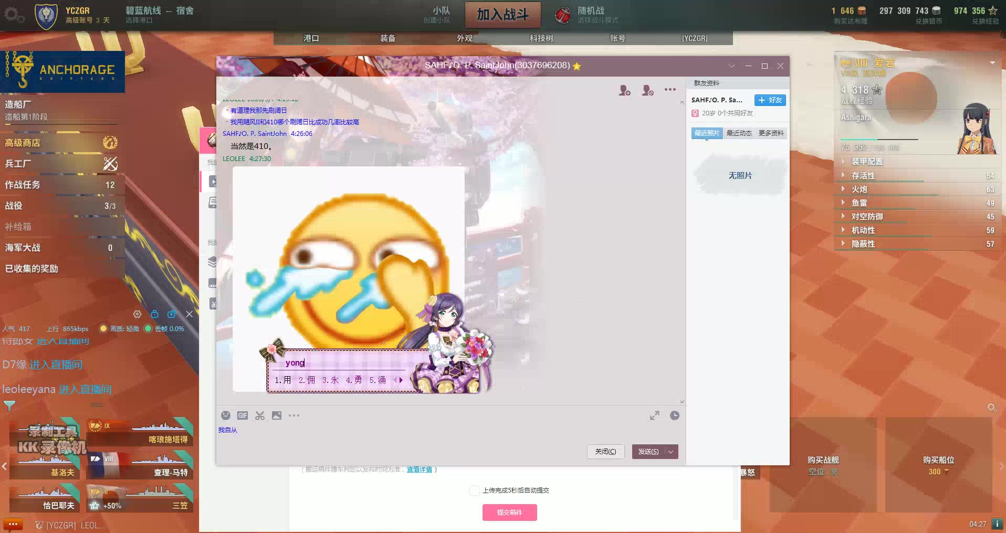1006x533 pixels.
Task: Open the Port tab
Action: coord(311,38)
